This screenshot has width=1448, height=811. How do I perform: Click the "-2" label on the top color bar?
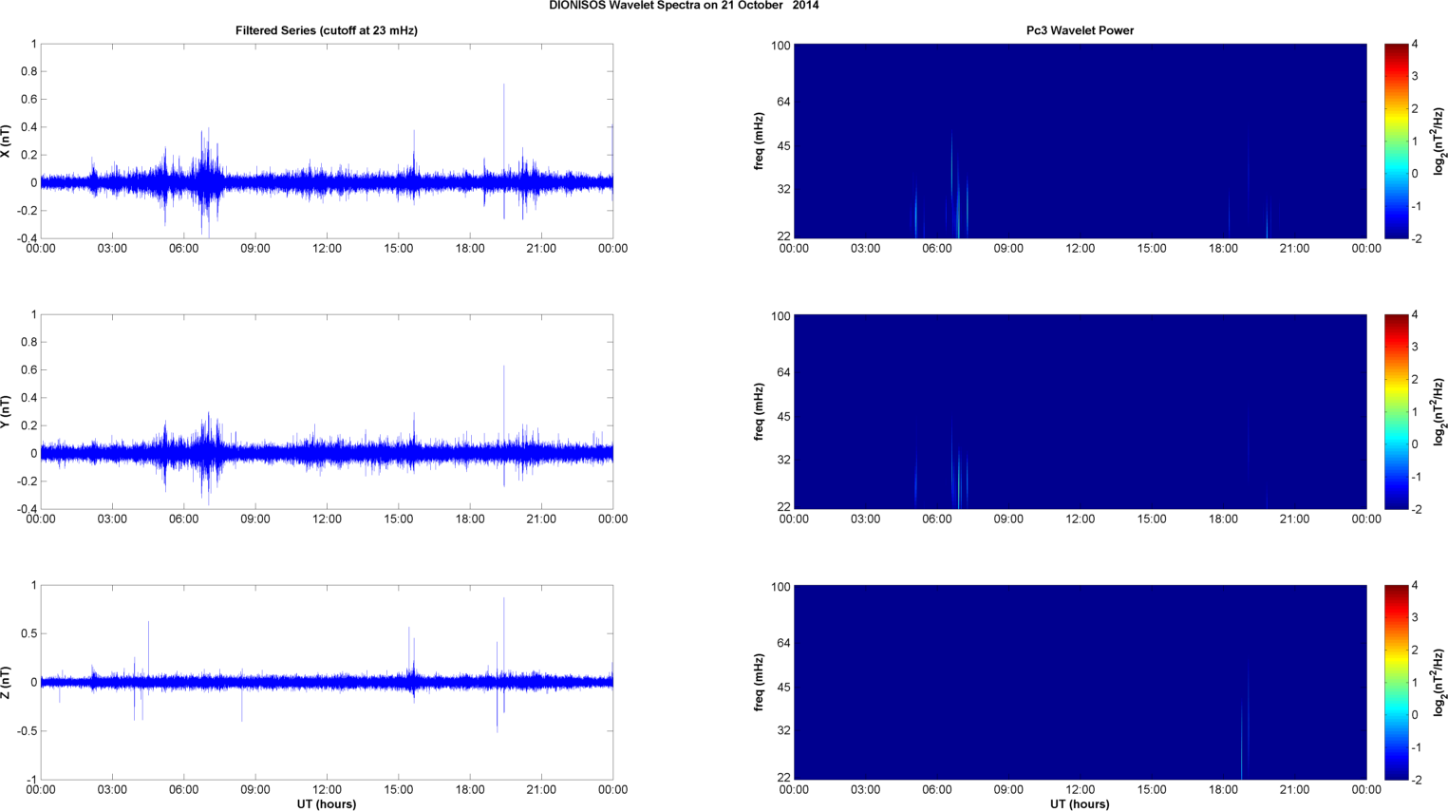point(1416,239)
